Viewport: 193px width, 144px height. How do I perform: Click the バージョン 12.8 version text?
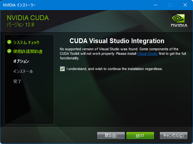click(20, 25)
